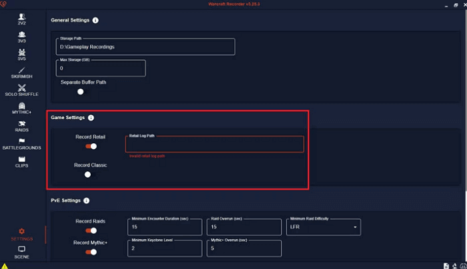Open the 3V3 arena category
This screenshot has height=269, width=467.
pos(21,37)
